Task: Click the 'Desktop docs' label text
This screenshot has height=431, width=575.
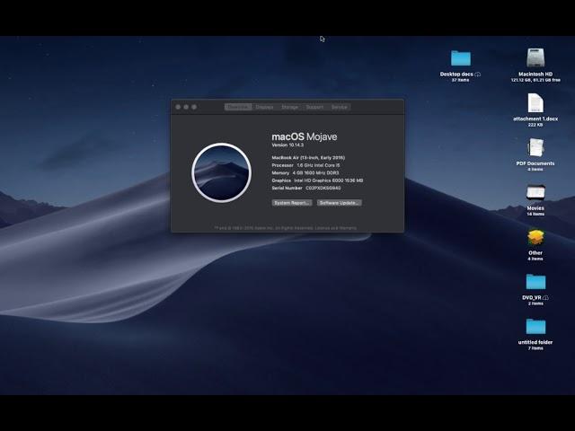Action: tap(456, 74)
